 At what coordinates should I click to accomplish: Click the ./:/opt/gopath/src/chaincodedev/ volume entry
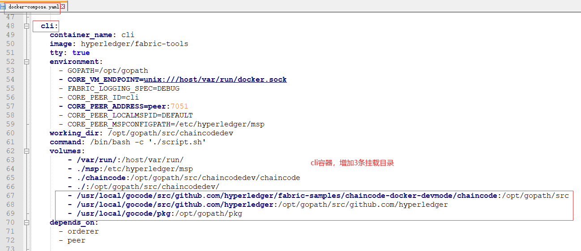pos(144,187)
